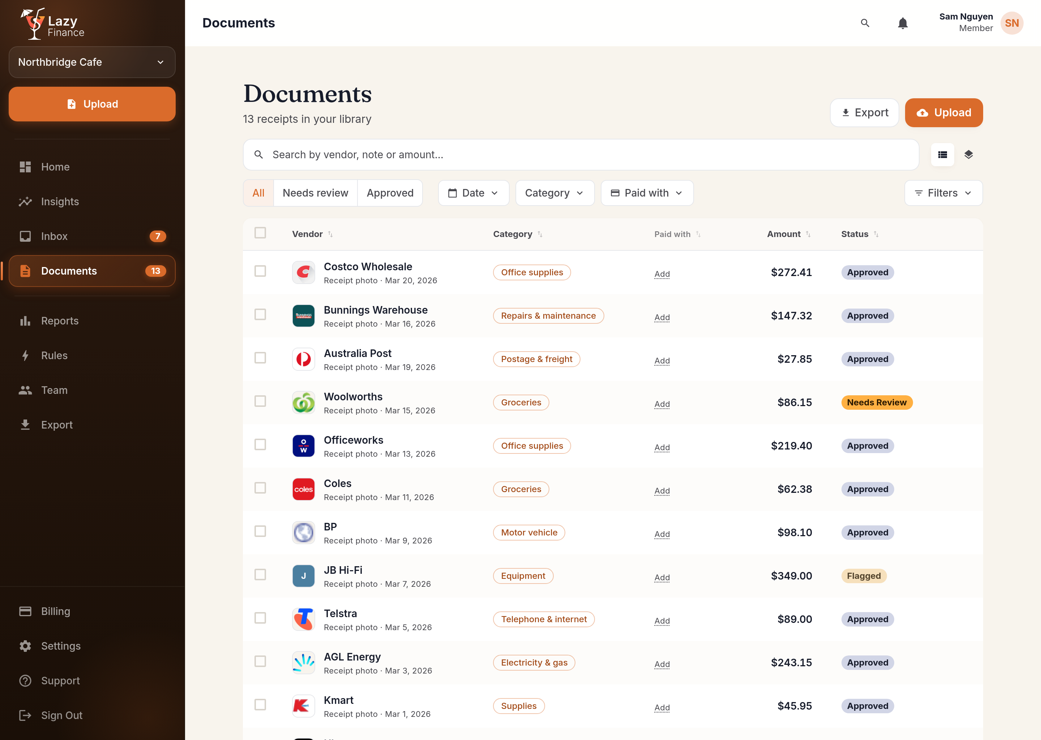This screenshot has width=1041, height=740.
Task: Expand the Filters dropdown
Action: pyautogui.click(x=943, y=193)
